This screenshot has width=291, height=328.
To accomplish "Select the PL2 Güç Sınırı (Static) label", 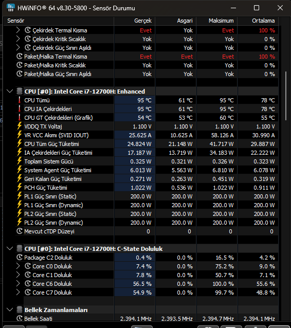I will 50,214.
